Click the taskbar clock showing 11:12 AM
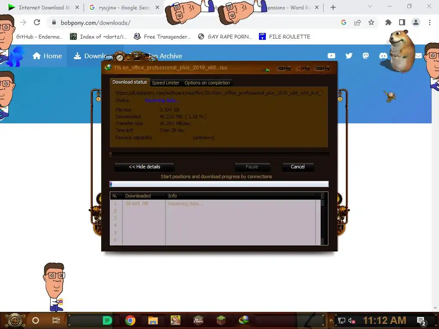The image size is (439, 329). [385, 320]
